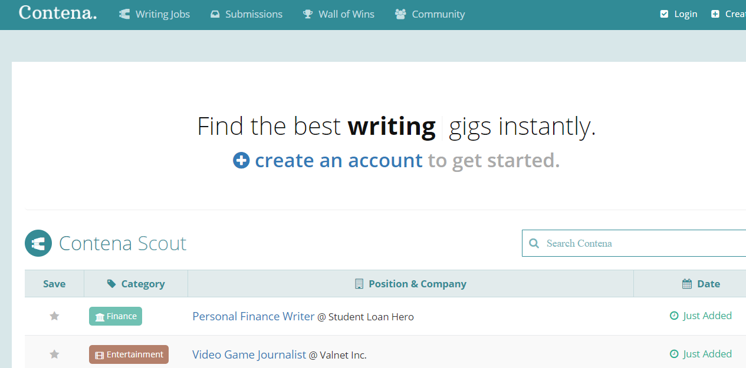Open the Personal Finance Writer listing
746x368 pixels.
pos(254,316)
